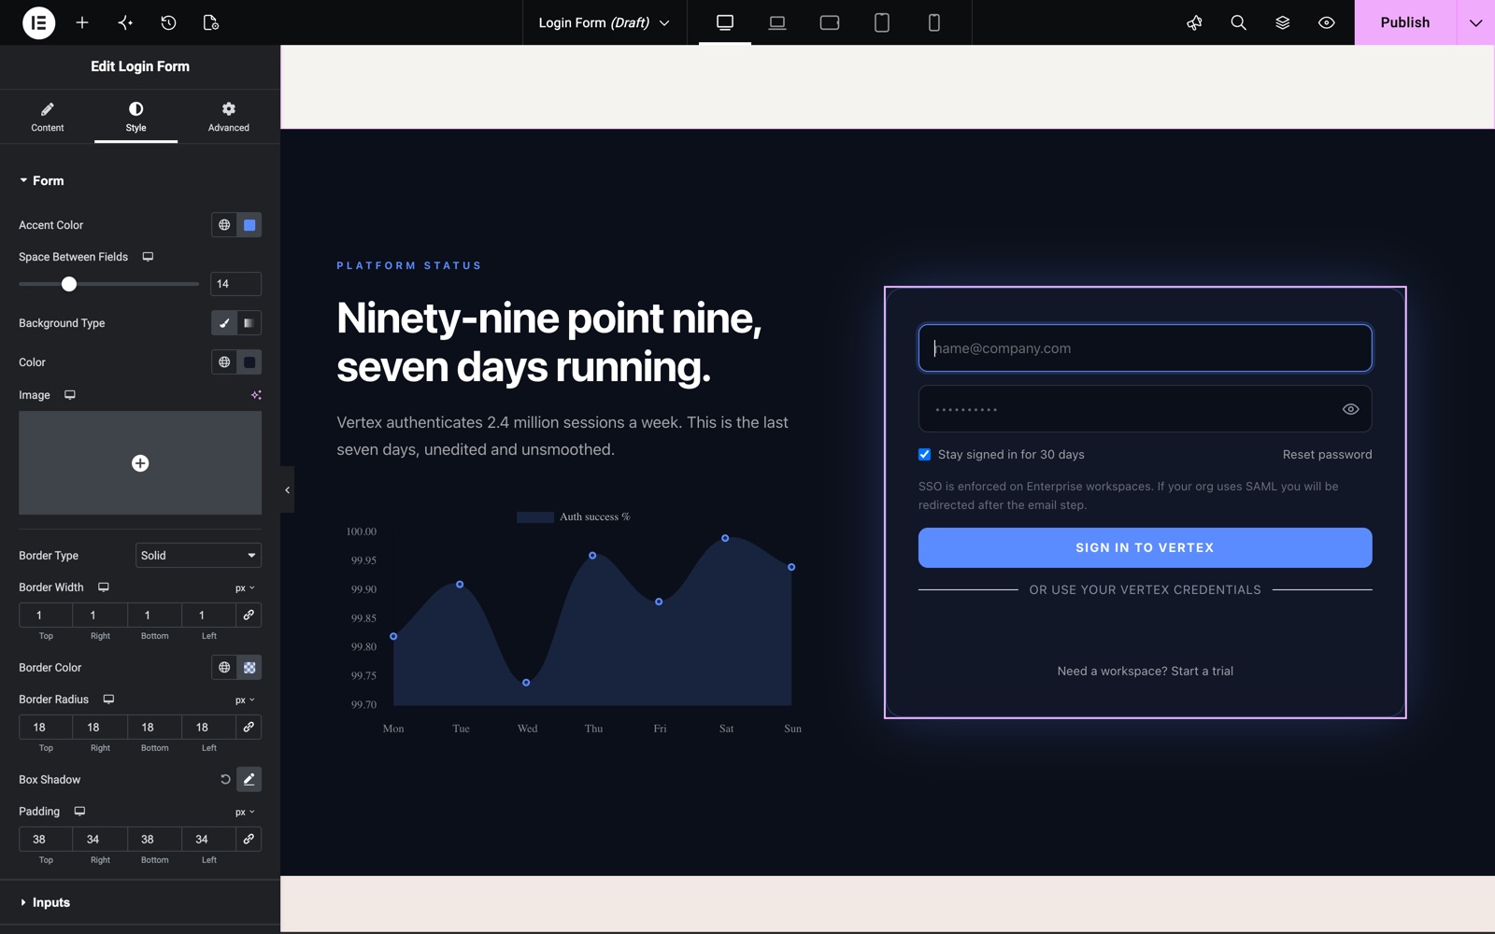The width and height of the screenshot is (1495, 934).
Task: Switch to tablet portrait preview
Action: pos(882,22)
